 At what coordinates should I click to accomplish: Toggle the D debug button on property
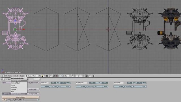pyautogui.click(x=38, y=100)
